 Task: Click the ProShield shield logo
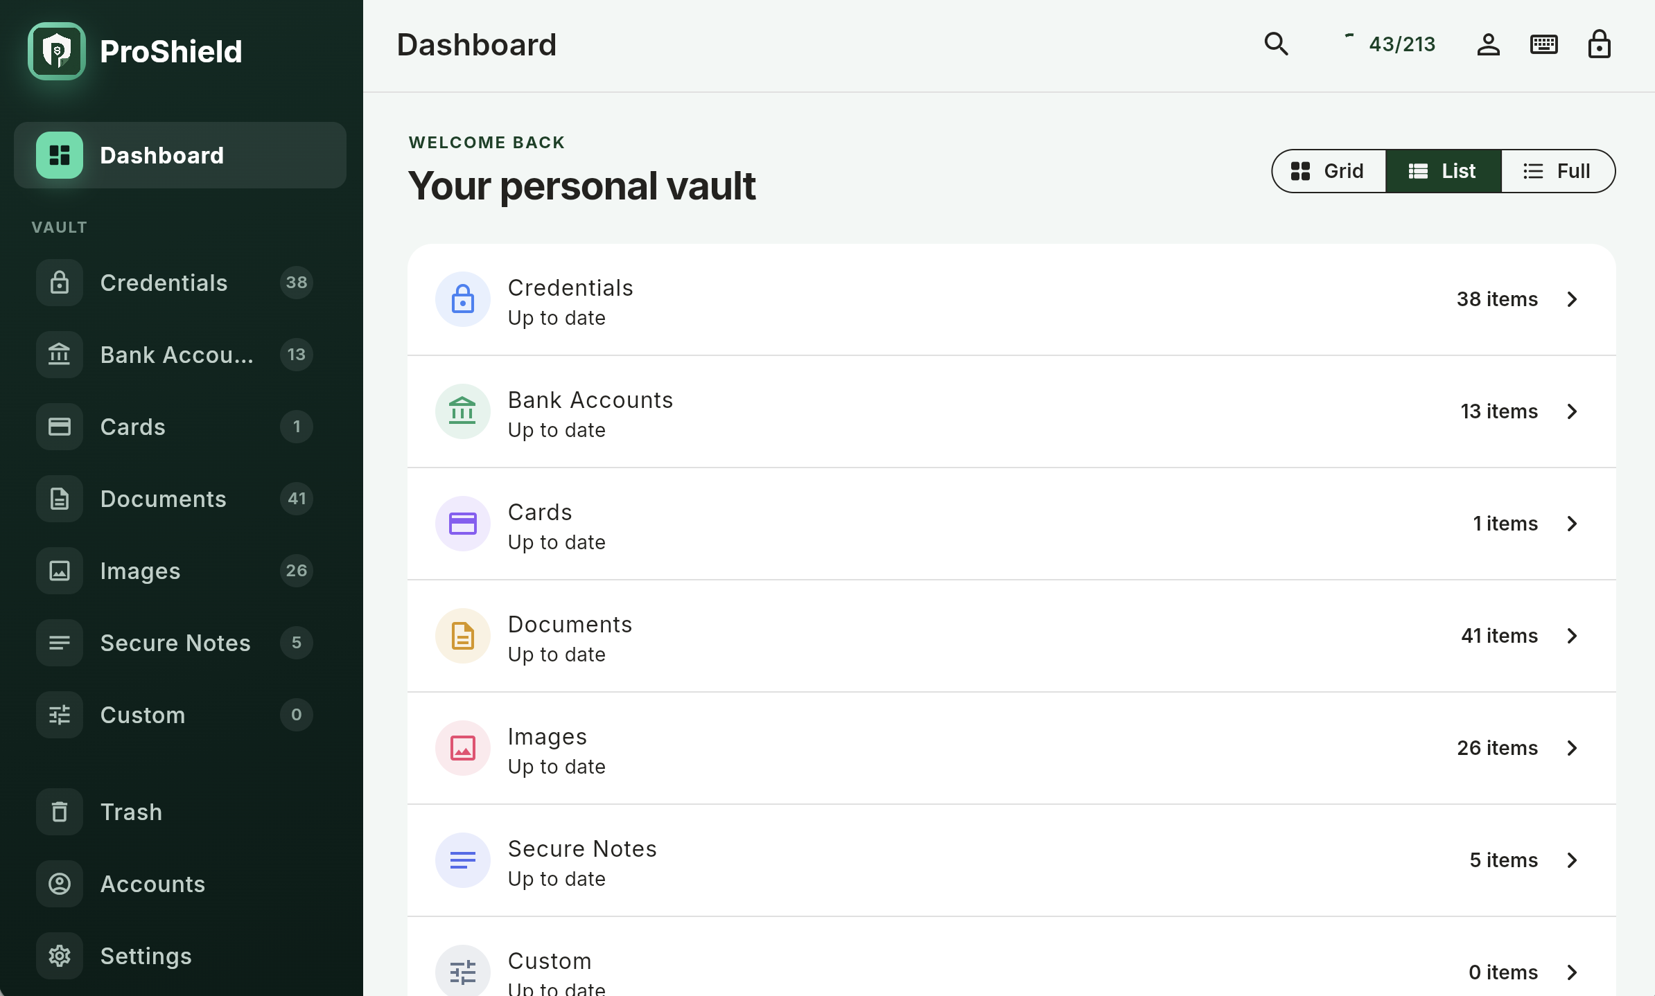click(x=57, y=51)
